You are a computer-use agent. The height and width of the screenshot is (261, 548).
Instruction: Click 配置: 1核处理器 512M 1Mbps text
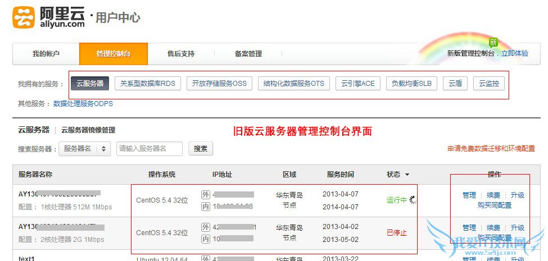point(65,207)
